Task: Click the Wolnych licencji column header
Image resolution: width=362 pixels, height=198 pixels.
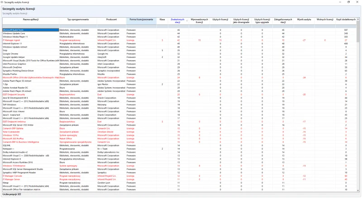Action: coord(325,21)
